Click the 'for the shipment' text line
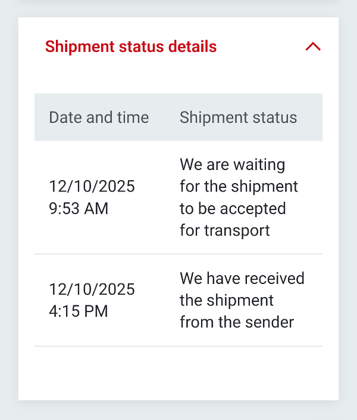 [x=239, y=186]
